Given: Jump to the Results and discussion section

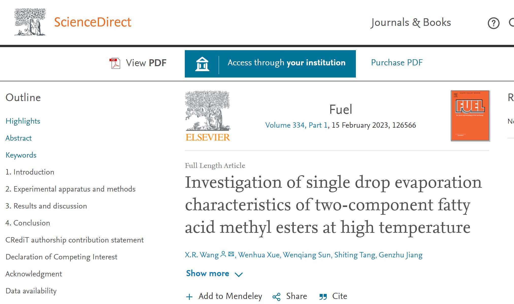Looking at the screenshot, I should tap(46, 206).
